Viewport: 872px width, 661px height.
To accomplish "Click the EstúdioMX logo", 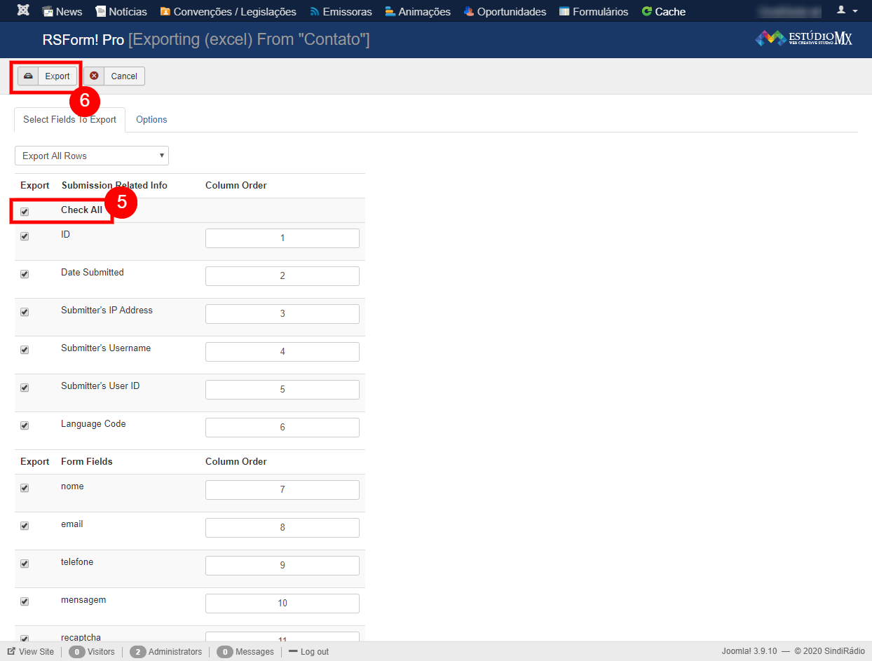I will tap(803, 39).
